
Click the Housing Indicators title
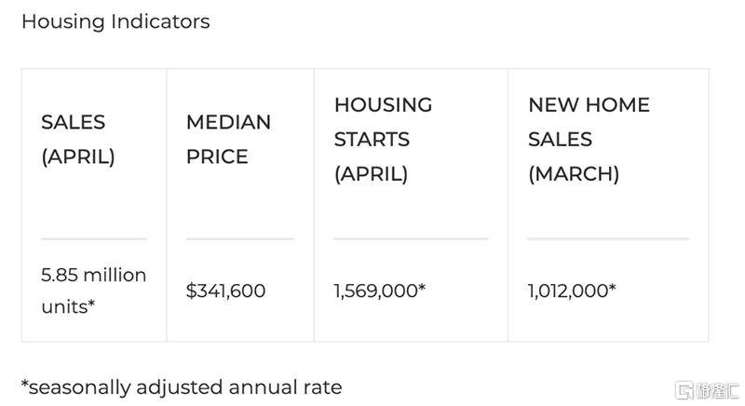tap(115, 21)
